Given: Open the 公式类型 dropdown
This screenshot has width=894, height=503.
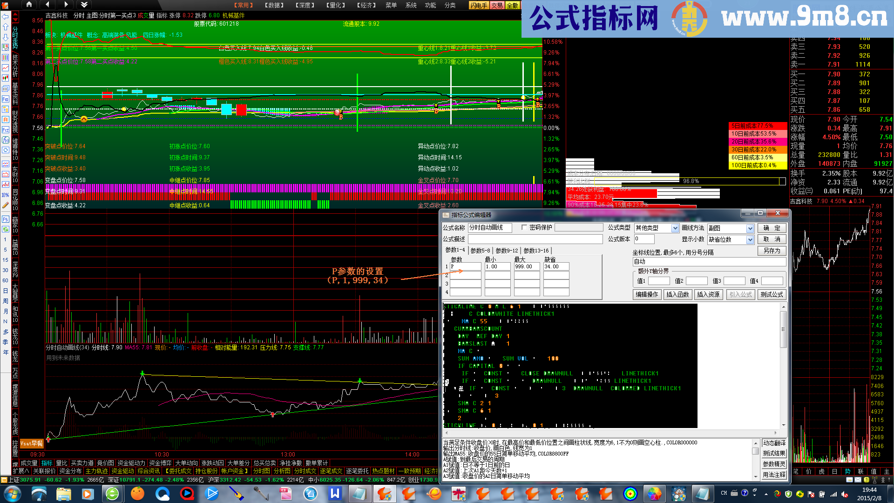Looking at the screenshot, I should [x=675, y=228].
